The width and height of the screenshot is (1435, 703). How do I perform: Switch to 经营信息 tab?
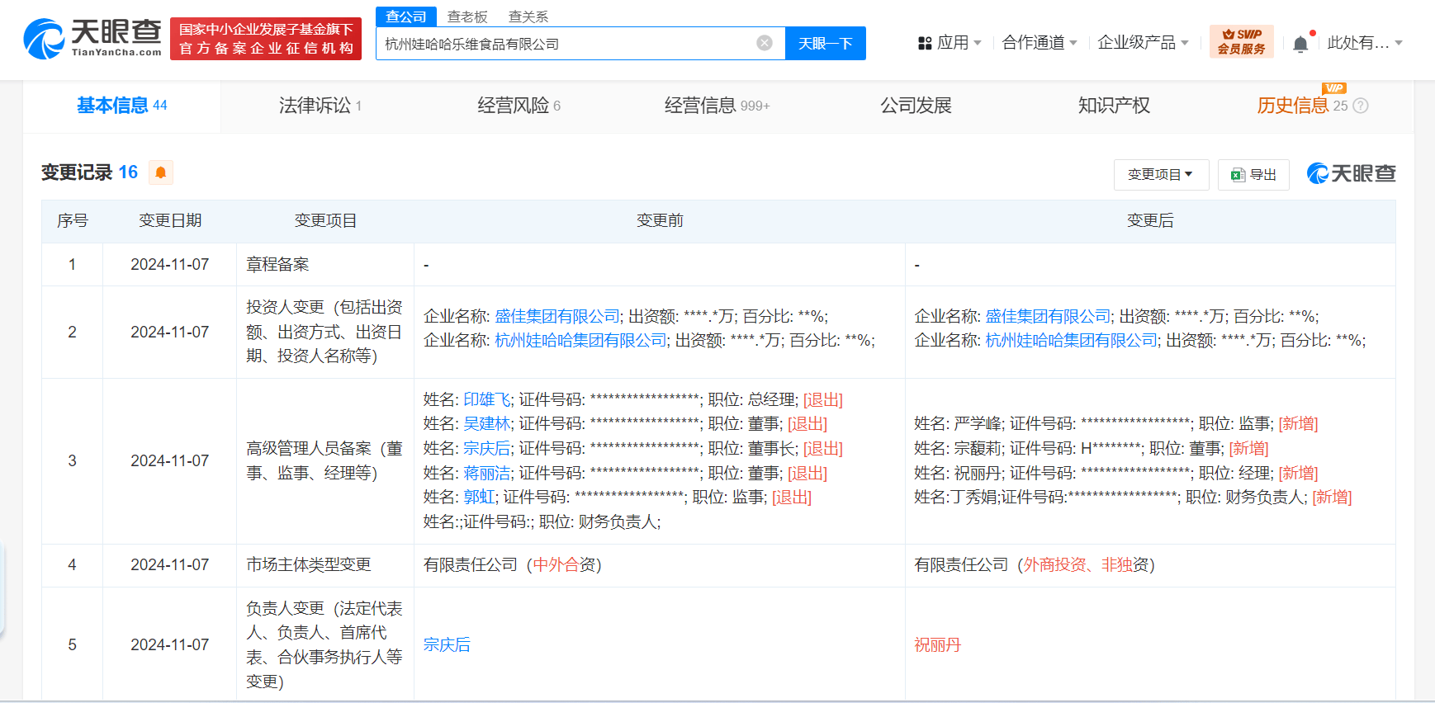coord(717,106)
